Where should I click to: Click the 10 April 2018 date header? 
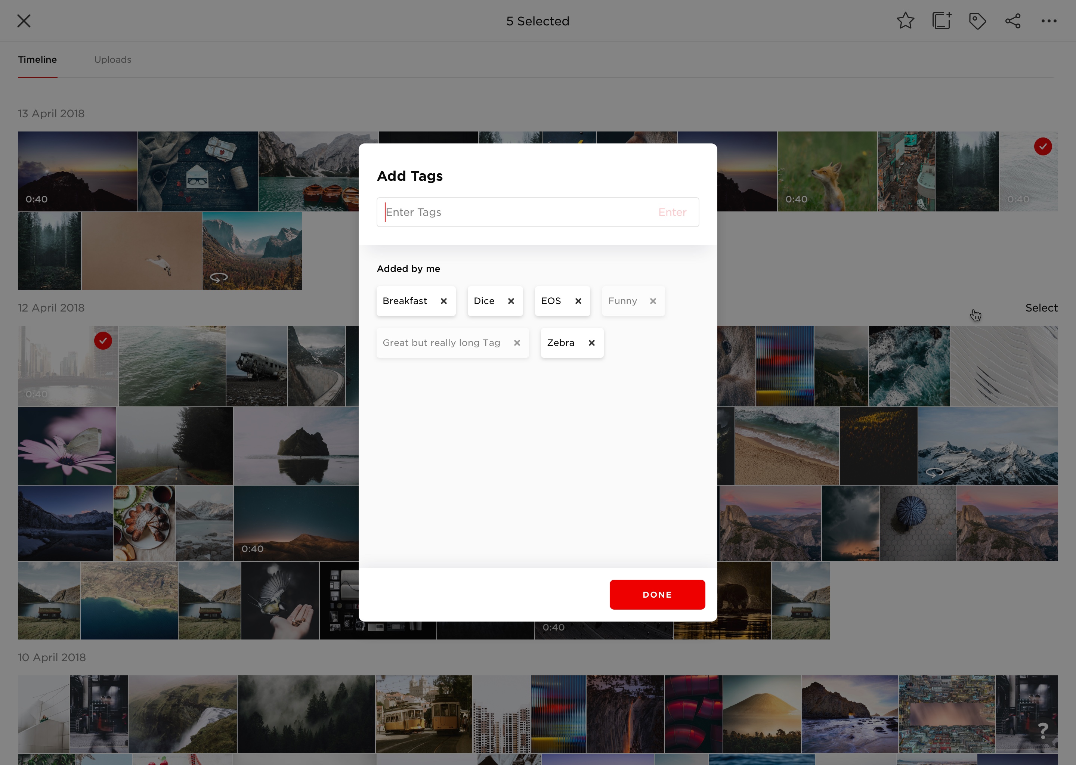click(x=52, y=657)
